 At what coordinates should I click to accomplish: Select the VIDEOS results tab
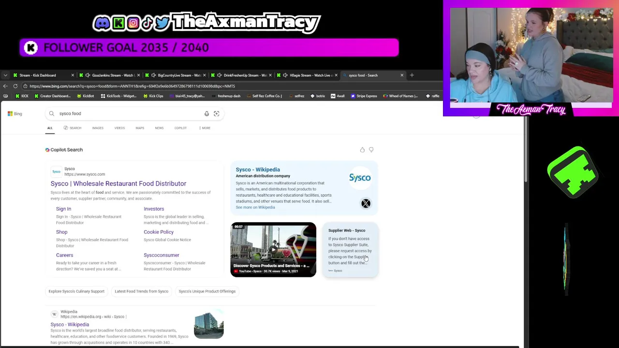tap(119, 128)
